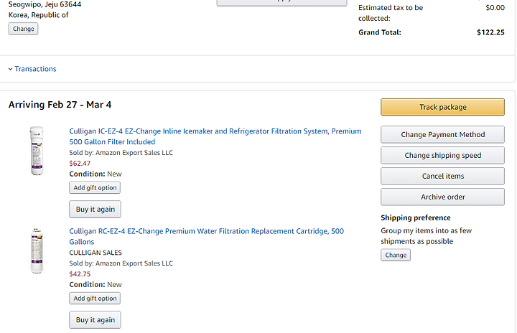Add gift option for IC-EZ-4 filter system
Screen dimensions: 517x333
point(95,187)
